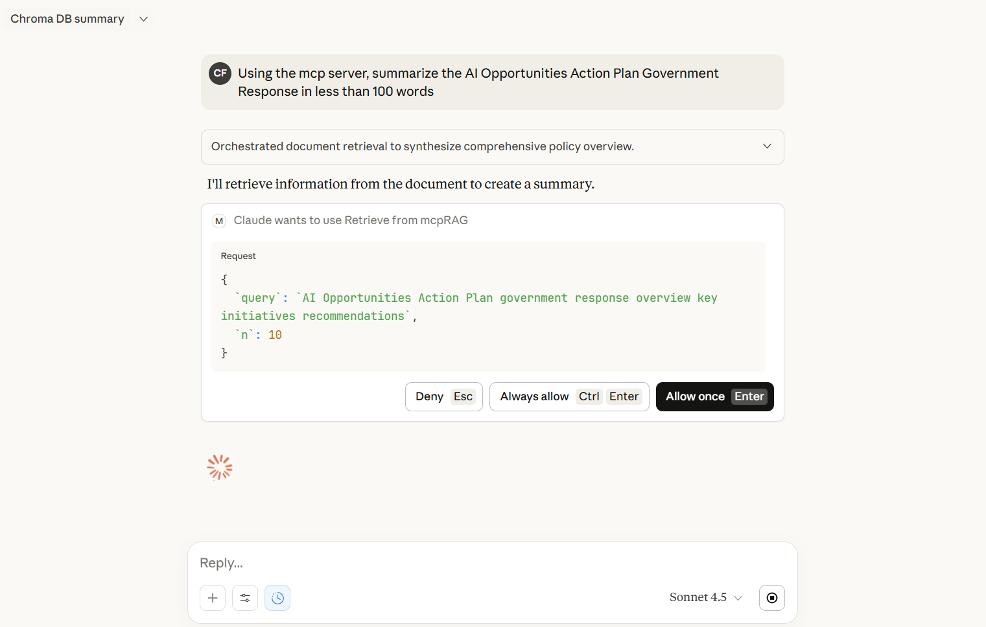This screenshot has height=627, width=986.
Task: Click the orange loading spinner
Action: coord(219,466)
